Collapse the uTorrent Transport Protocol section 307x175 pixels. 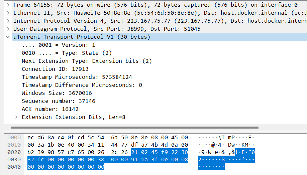(x=8, y=37)
